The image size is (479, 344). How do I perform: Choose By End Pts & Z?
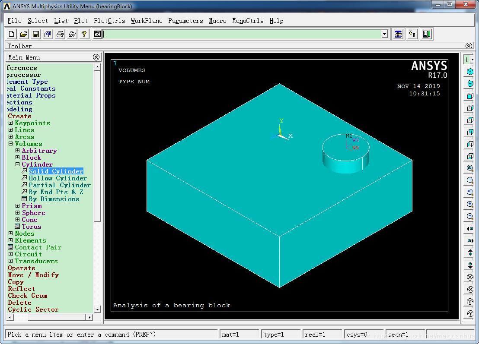[56, 192]
